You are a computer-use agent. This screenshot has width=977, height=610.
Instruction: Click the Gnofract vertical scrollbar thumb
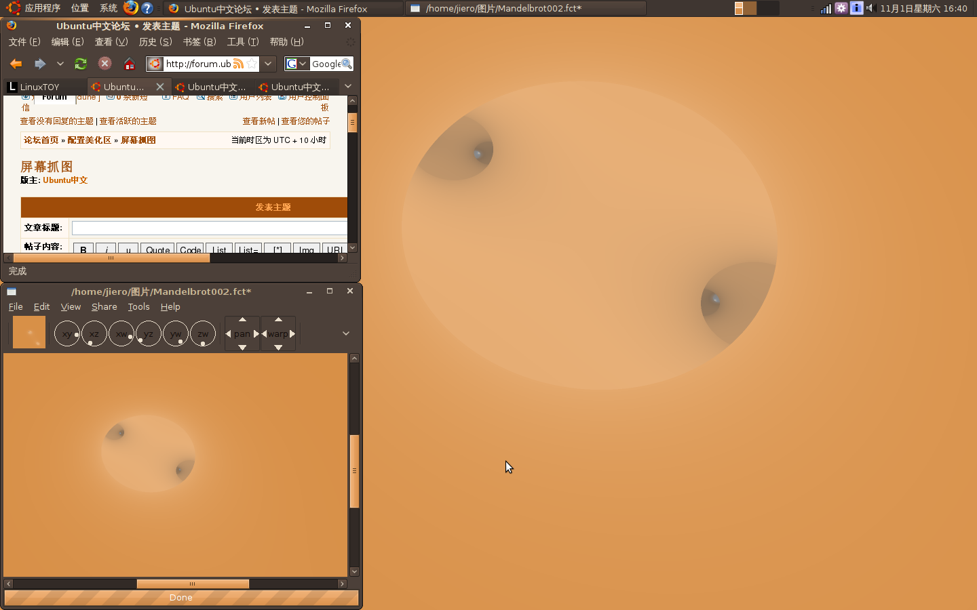[x=354, y=470]
